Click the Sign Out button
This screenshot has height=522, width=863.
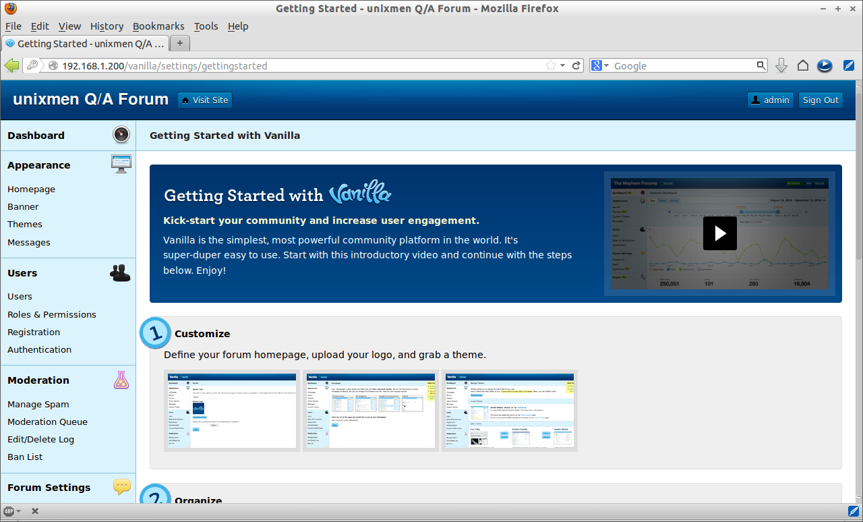coord(821,100)
